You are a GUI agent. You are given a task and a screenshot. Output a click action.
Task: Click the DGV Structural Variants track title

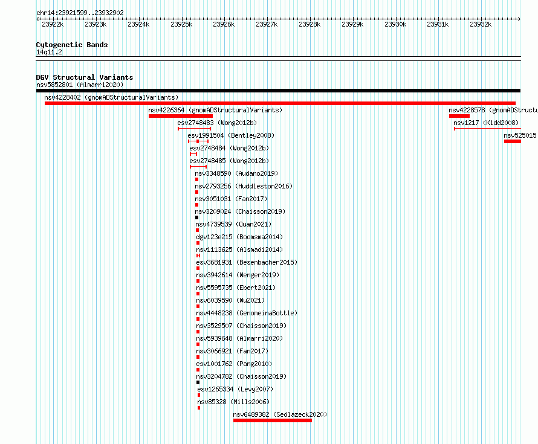pos(85,77)
